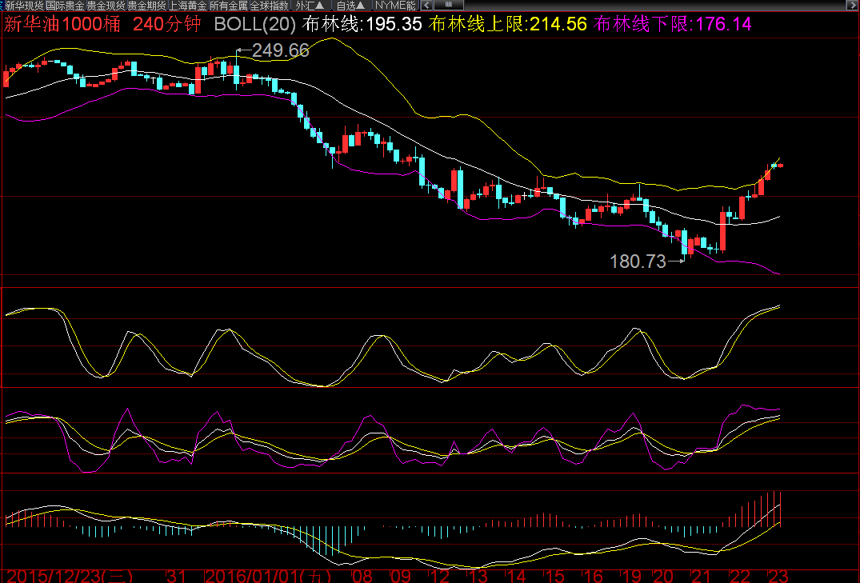This screenshot has height=583, width=860.
Task: Open the 国际贵金 tab
Action: click(x=65, y=5)
